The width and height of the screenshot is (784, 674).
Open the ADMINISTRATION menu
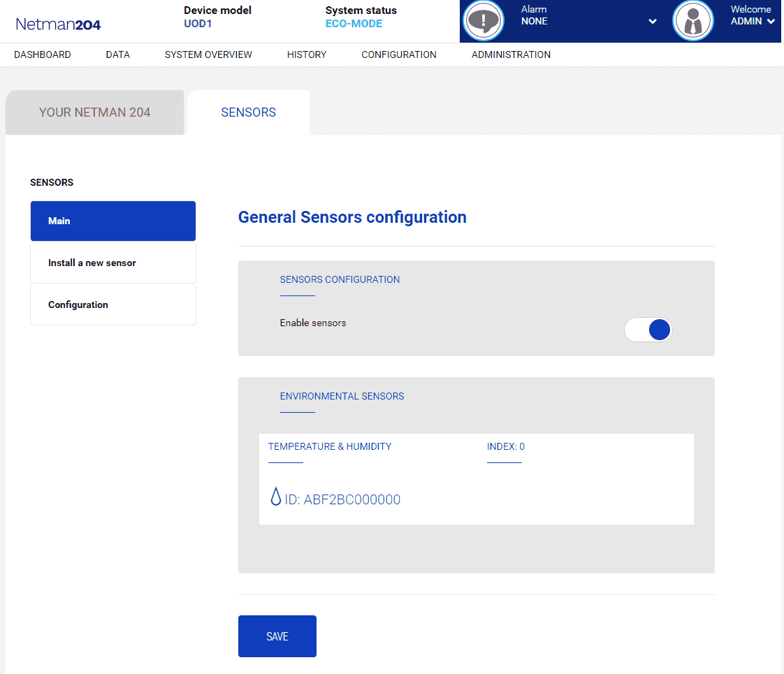tap(511, 54)
